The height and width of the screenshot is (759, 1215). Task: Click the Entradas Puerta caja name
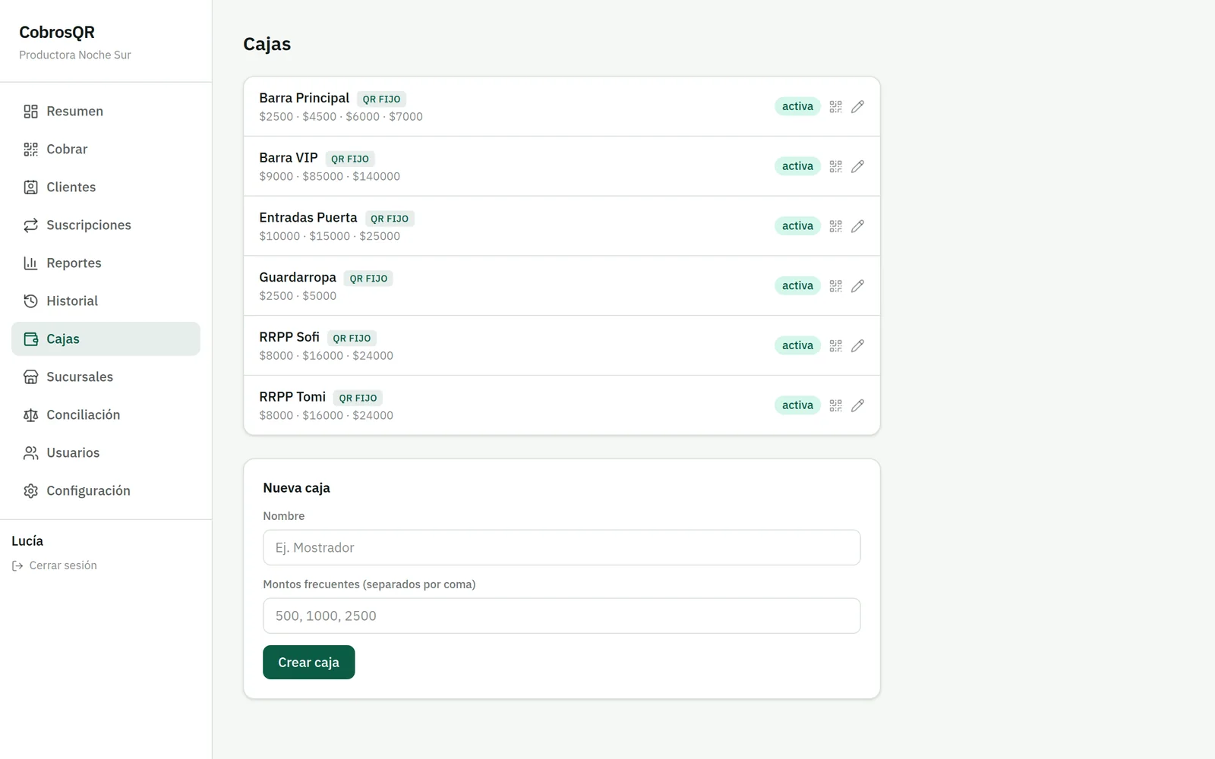[x=308, y=218]
